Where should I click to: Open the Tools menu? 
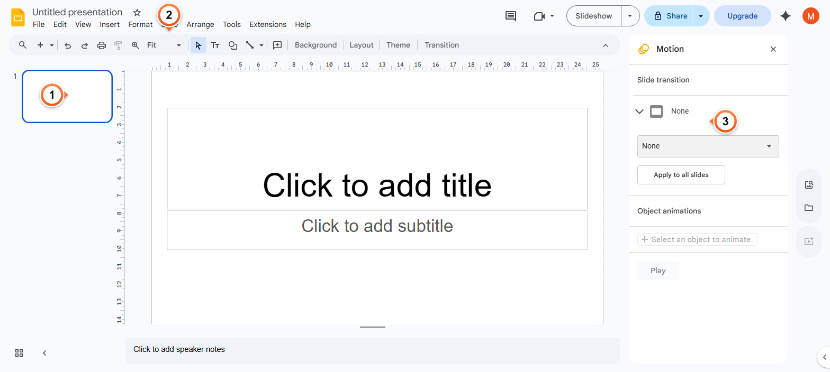click(232, 24)
